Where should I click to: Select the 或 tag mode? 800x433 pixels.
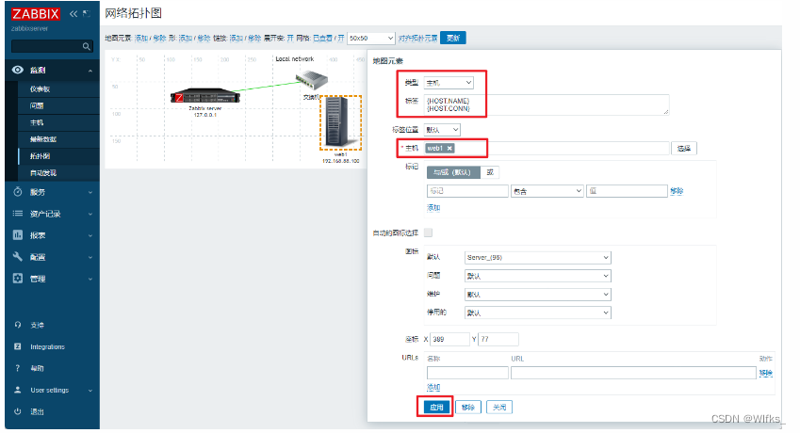490,172
